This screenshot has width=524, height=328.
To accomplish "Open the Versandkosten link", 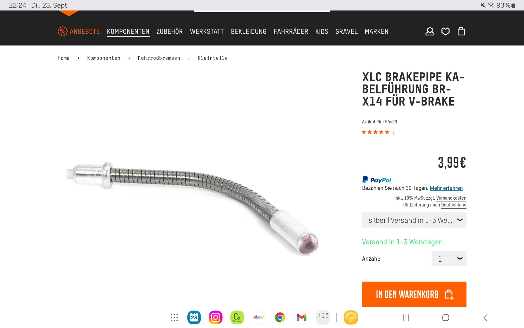I will tap(451, 198).
